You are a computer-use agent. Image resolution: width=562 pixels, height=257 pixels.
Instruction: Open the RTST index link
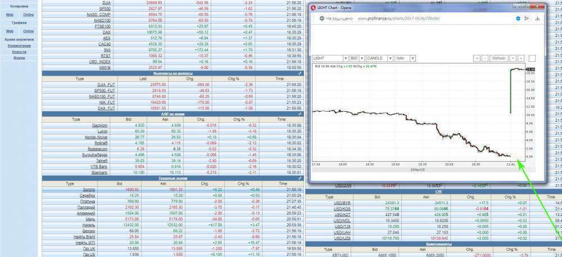pyautogui.click(x=106, y=56)
